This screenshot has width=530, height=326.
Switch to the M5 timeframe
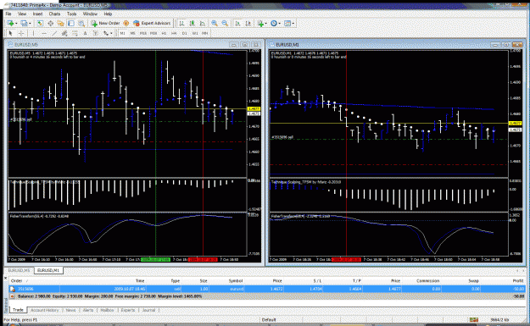pyautogui.click(x=132, y=33)
